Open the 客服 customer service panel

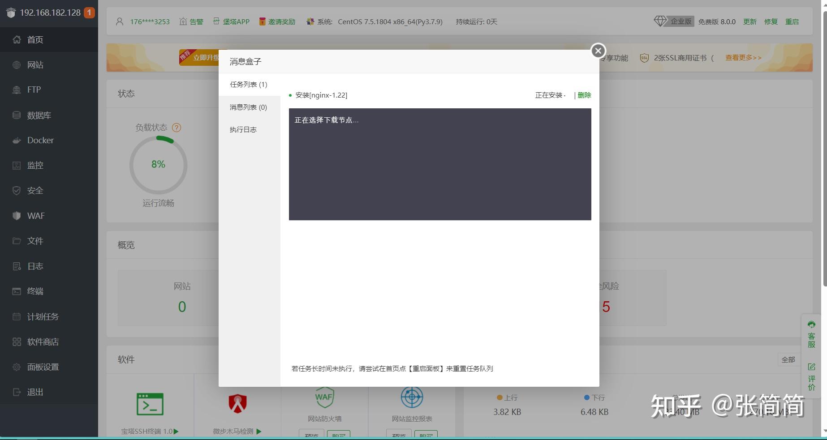point(811,334)
